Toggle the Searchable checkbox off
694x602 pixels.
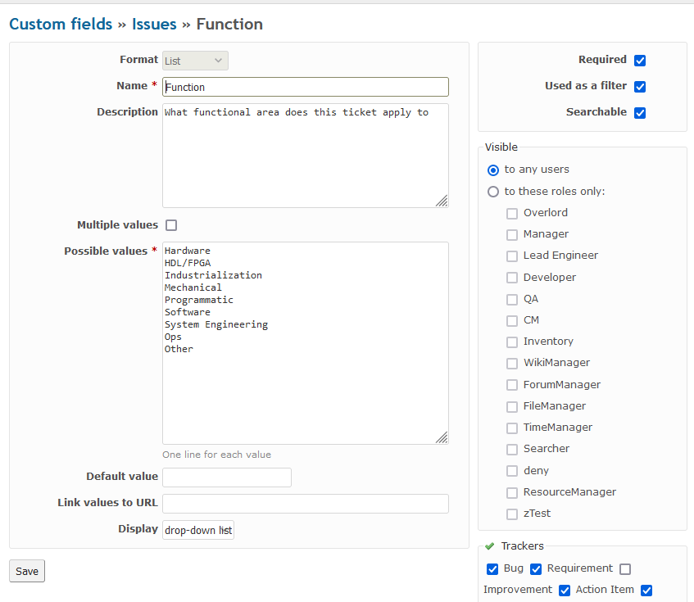[x=640, y=112]
